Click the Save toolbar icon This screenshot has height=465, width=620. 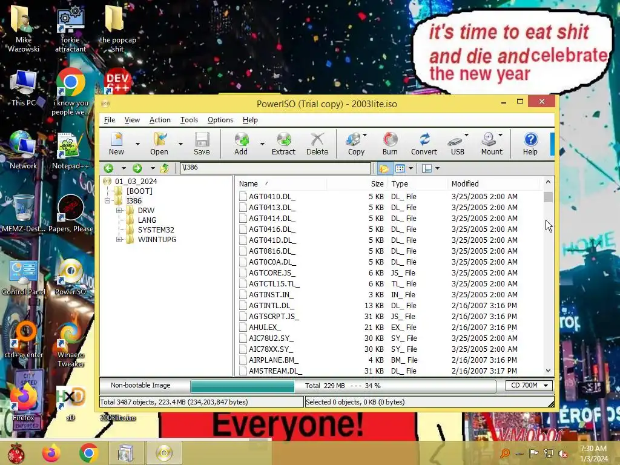(x=202, y=144)
